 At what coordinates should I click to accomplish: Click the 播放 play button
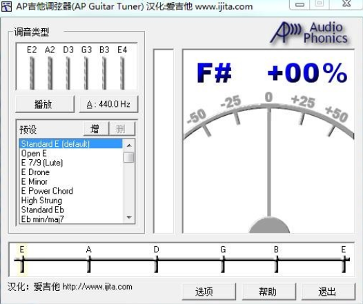(x=45, y=104)
